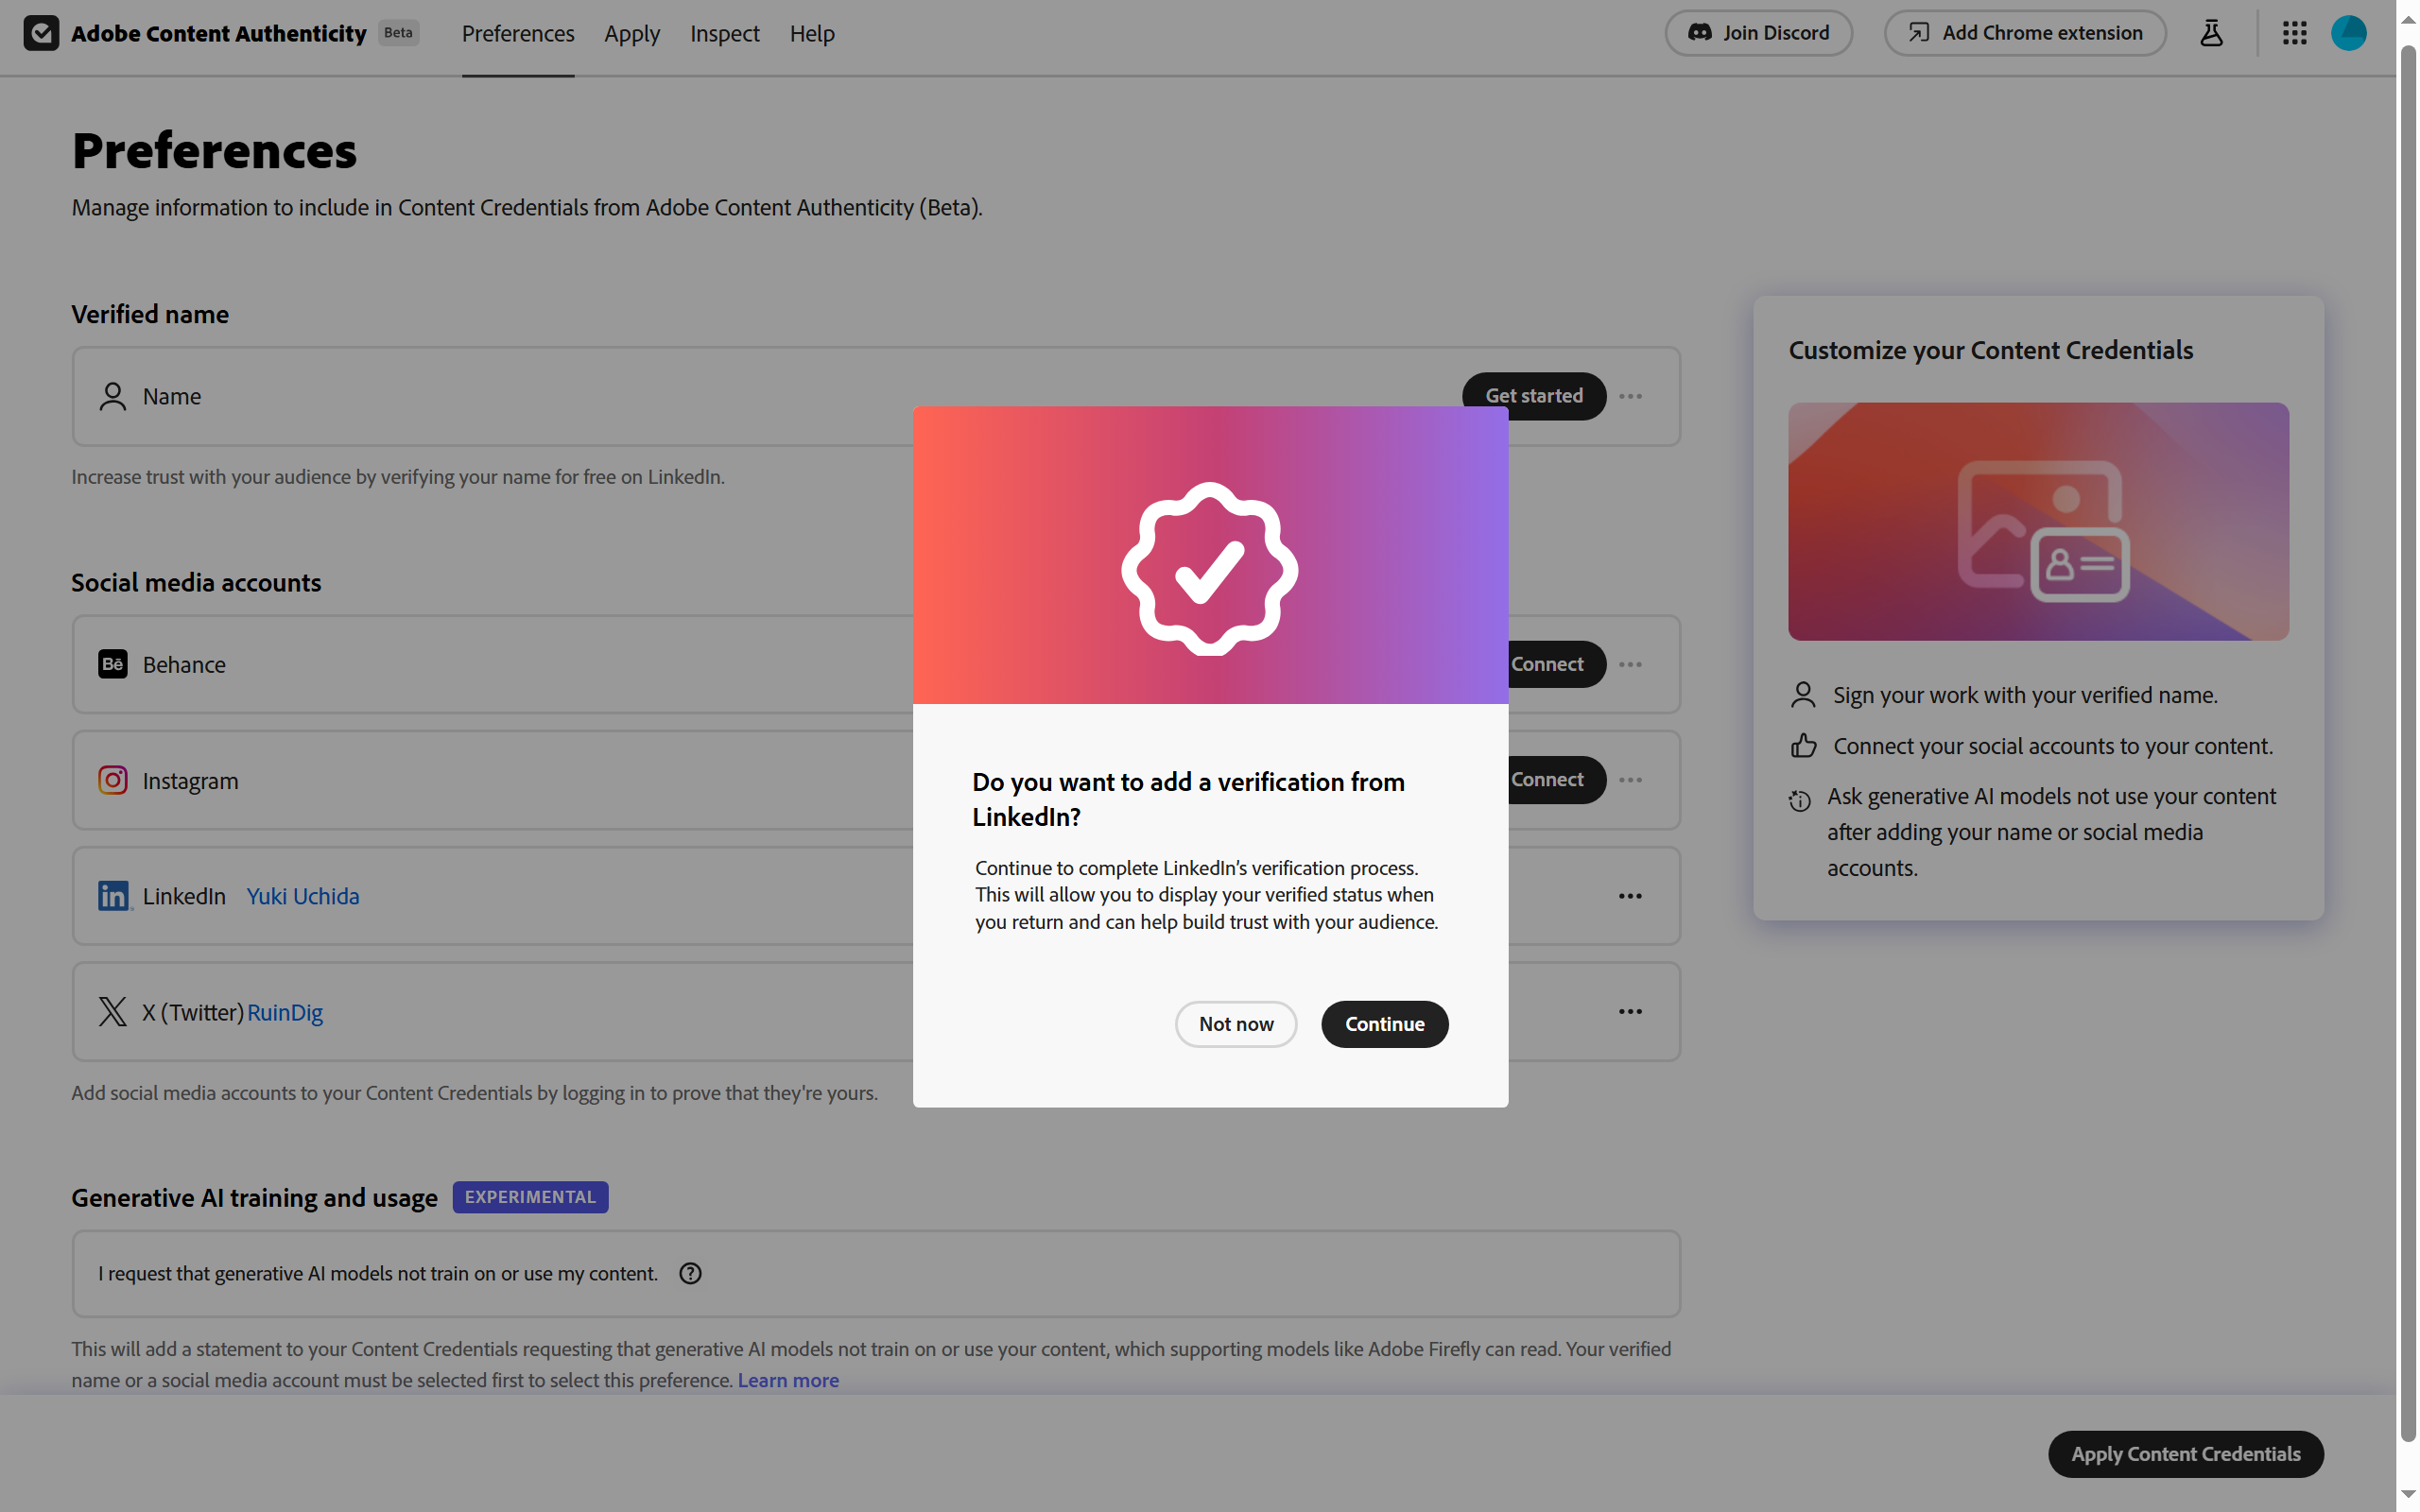Click the Instagram logo icon

[x=112, y=780]
